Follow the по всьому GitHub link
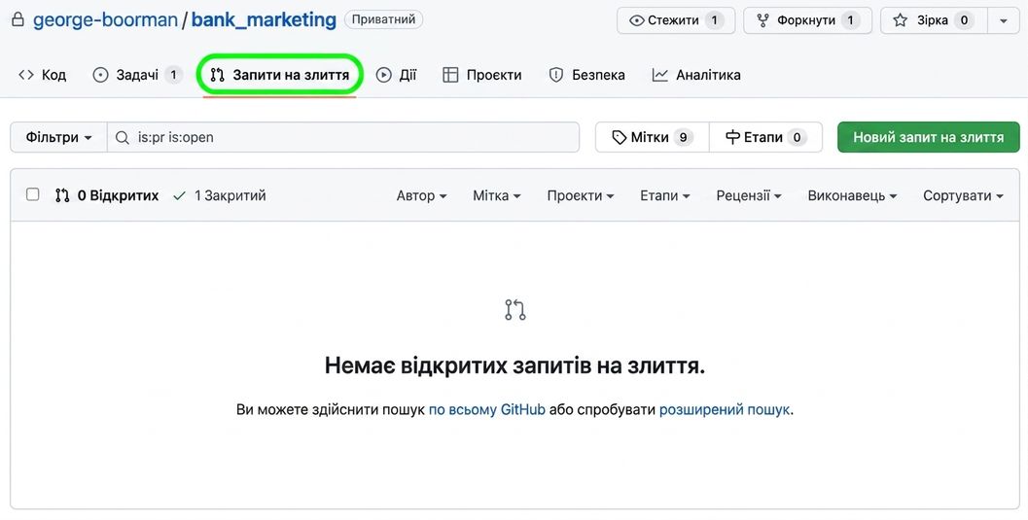1028x520 pixels. [487, 410]
